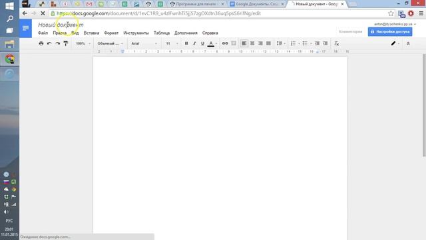426x240 pixels.
Task: Apply a numbered list
Action: click(x=293, y=43)
